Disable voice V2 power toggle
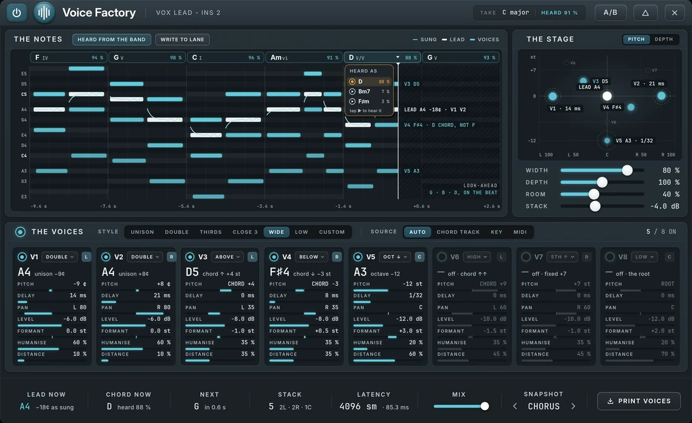The image size is (692, 423). (106, 257)
